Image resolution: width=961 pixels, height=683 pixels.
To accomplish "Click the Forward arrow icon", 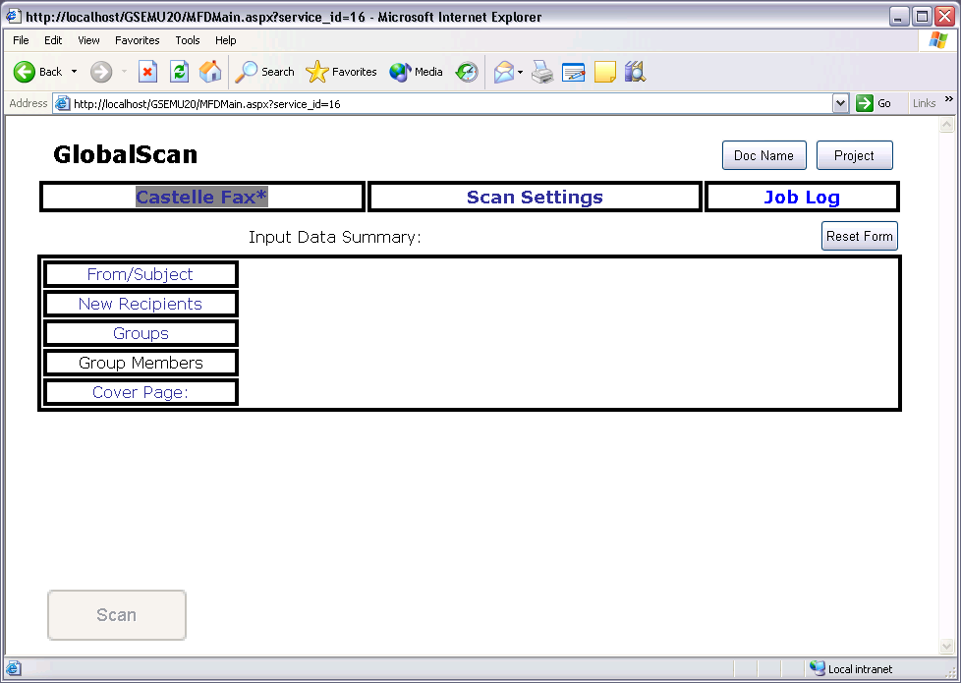I will 101,72.
